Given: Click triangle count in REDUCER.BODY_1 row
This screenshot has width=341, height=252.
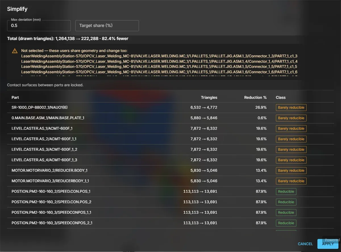Looking at the screenshot, I should pos(204,171).
